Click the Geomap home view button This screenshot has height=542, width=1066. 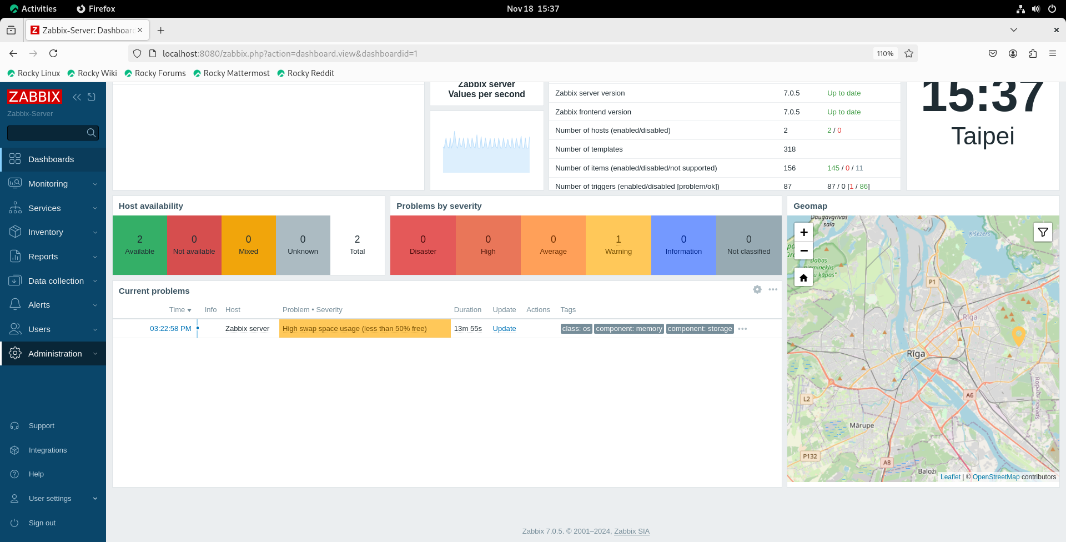pos(803,277)
